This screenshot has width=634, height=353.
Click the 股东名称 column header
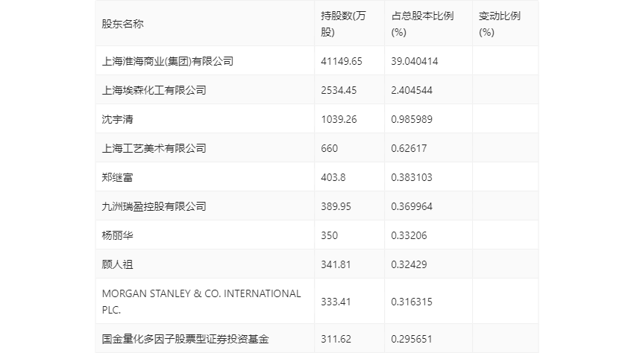coord(122,24)
